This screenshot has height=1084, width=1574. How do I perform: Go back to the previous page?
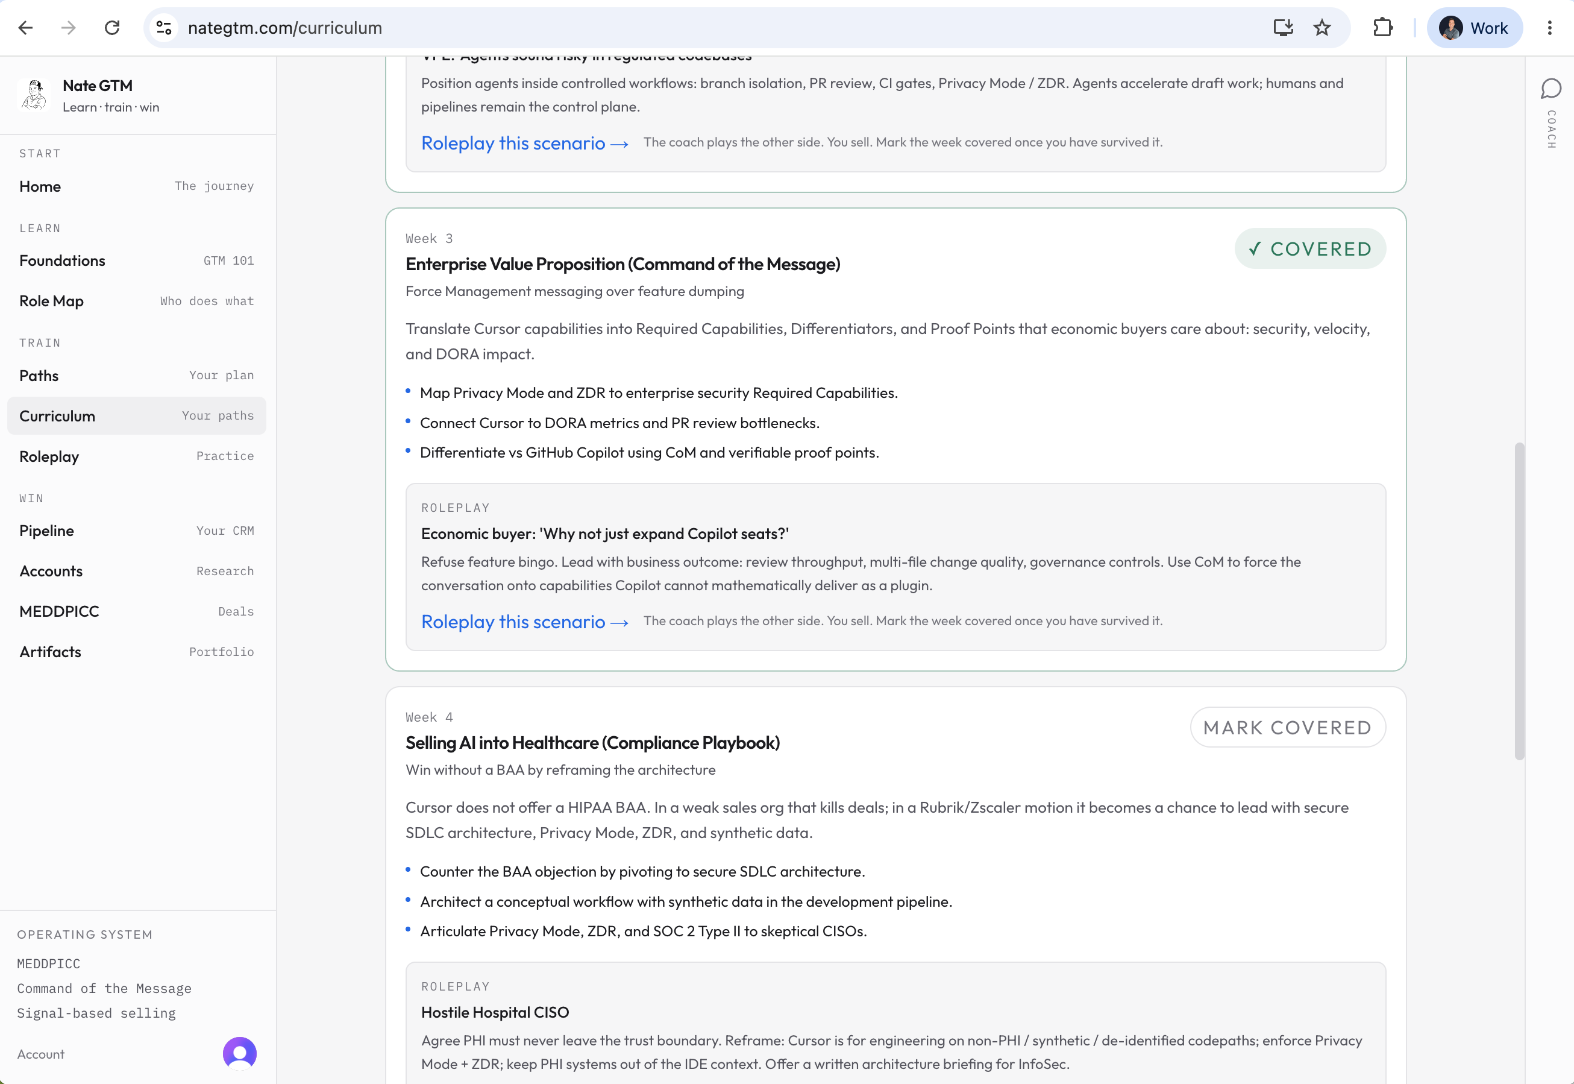[26, 28]
